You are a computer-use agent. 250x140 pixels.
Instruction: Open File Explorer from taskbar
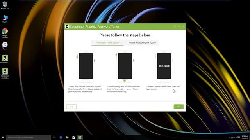point(67,137)
